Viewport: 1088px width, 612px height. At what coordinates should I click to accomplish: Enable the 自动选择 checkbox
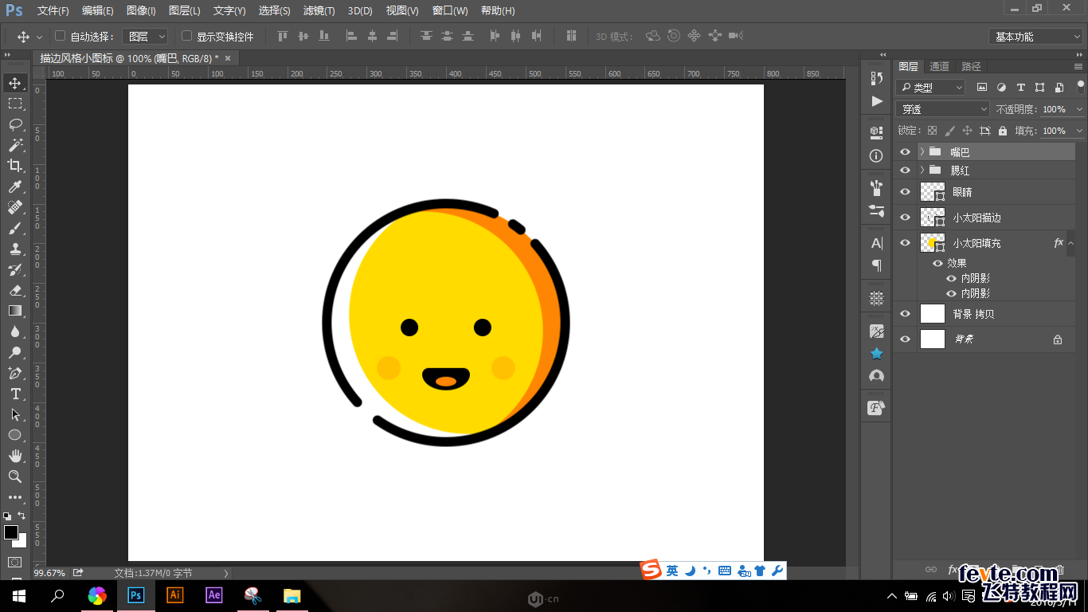click(60, 36)
